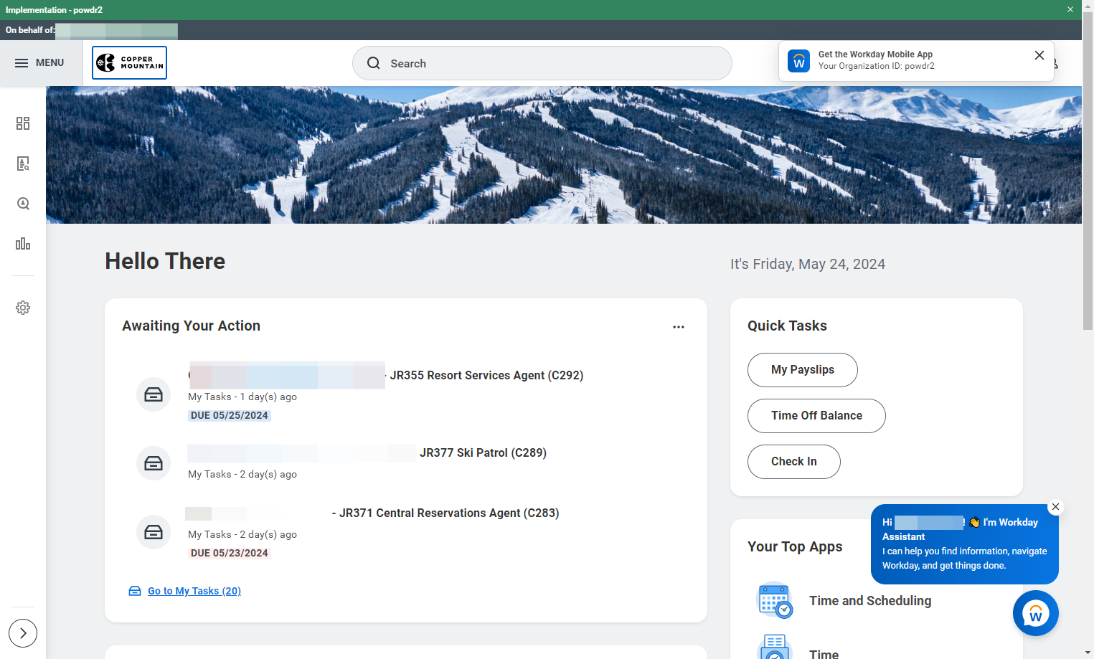1094x659 pixels.
Task: Click inbox icon for JR371 Central Reservations task
Action: [154, 532]
